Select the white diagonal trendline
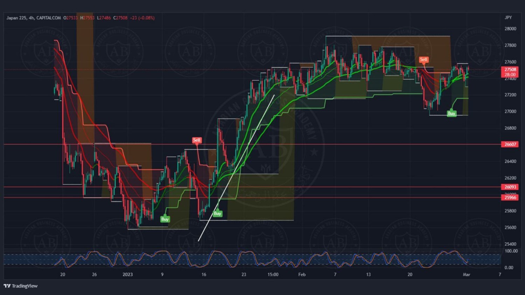525x295 pixels. 236,168
